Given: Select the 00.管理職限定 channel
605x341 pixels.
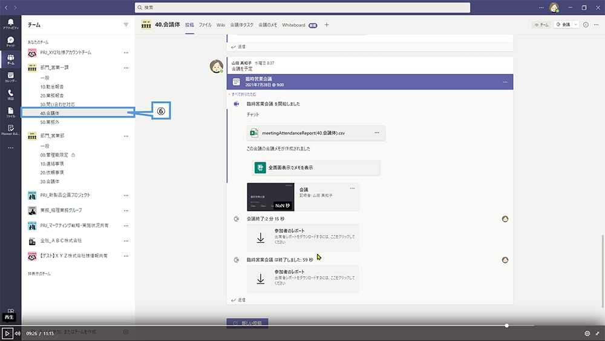Looking at the screenshot, I should coord(54,155).
